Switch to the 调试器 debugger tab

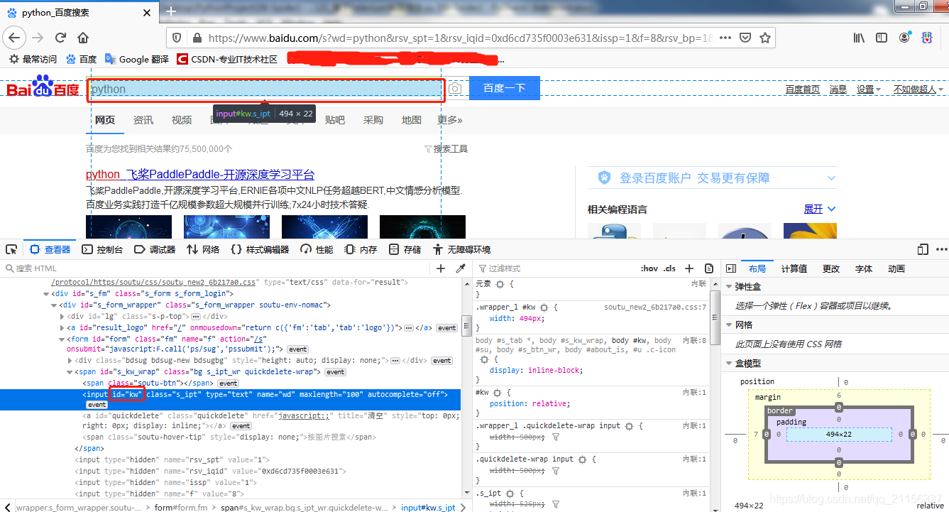tap(155, 249)
